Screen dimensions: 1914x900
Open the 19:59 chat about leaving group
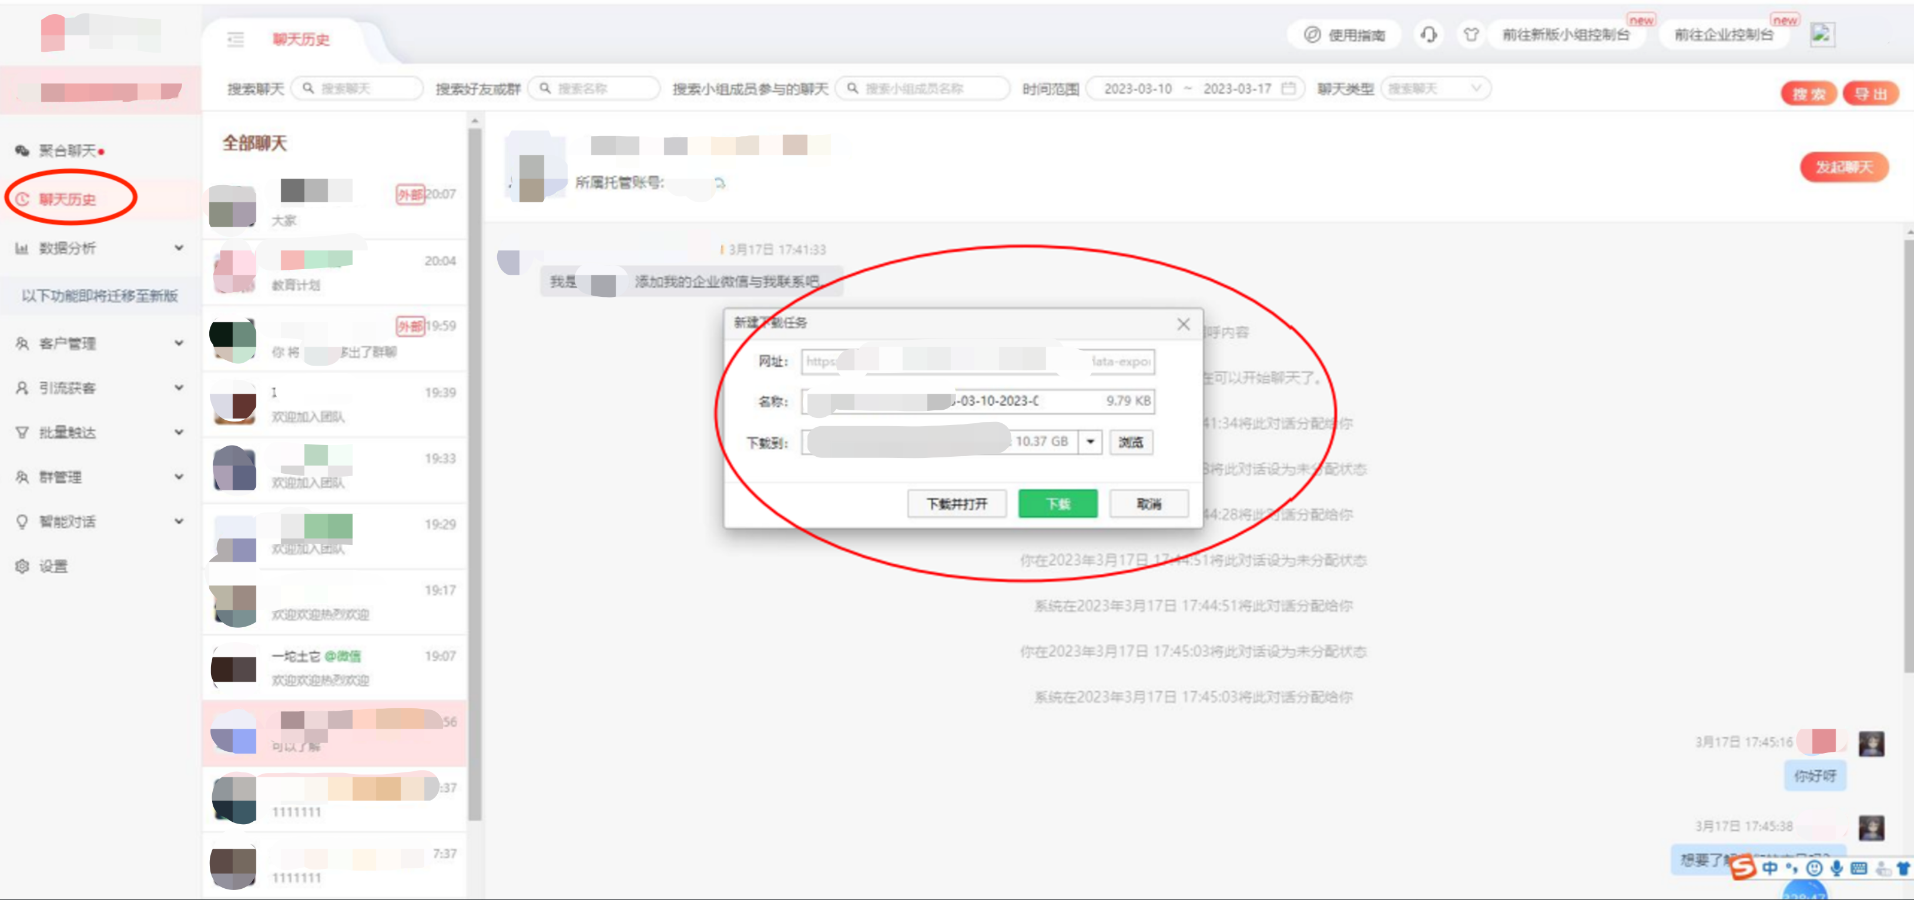click(x=334, y=337)
